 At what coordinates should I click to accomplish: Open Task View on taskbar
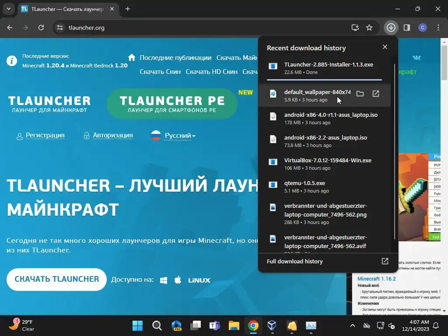(196, 325)
